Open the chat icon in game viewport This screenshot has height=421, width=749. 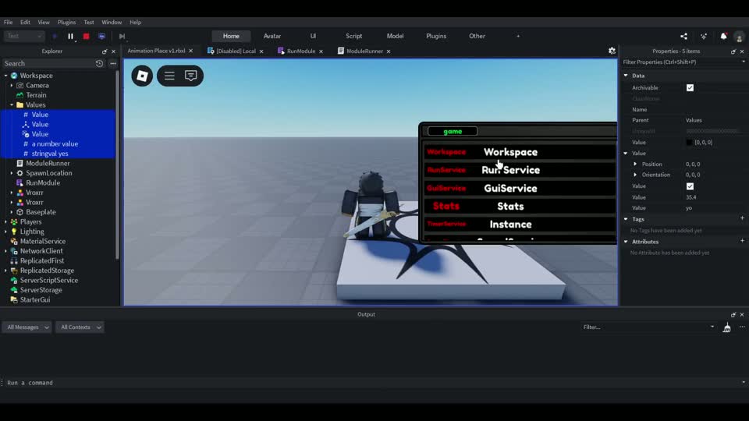tap(190, 76)
